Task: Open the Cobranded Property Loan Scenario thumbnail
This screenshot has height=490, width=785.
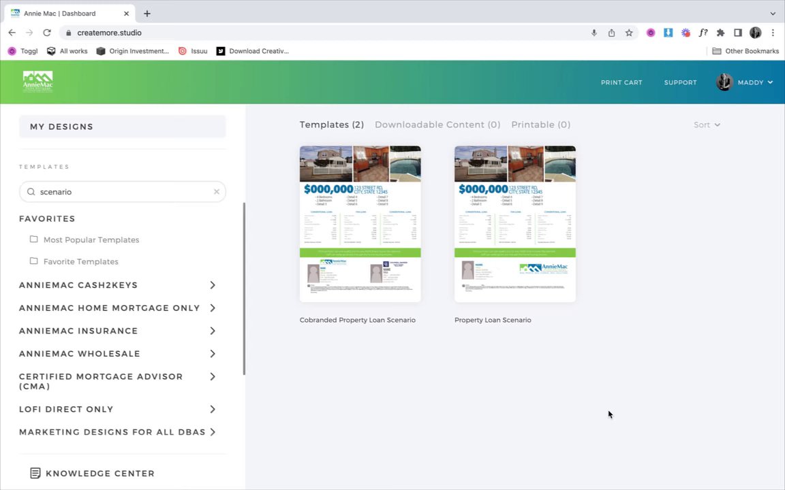Action: point(360,224)
